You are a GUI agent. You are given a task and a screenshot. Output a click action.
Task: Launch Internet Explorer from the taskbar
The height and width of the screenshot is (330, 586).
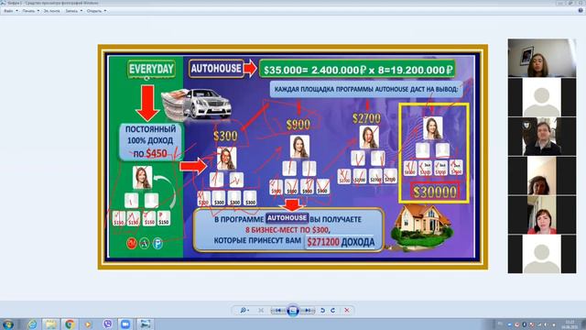click(x=33, y=324)
